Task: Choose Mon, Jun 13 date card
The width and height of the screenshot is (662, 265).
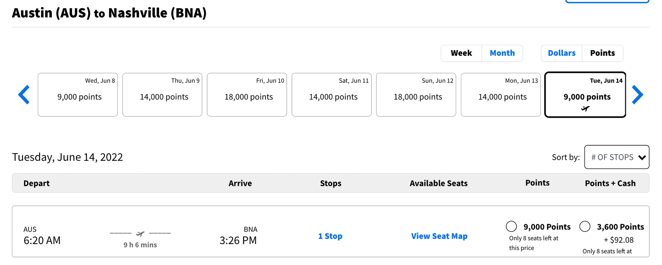Action: 501,95
